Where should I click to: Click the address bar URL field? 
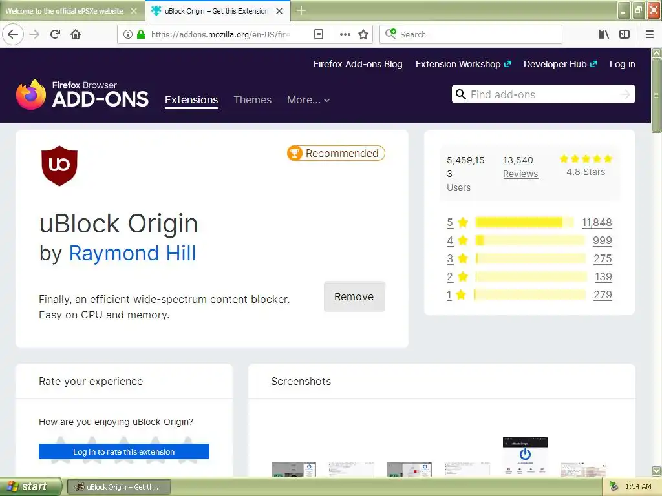(220, 34)
